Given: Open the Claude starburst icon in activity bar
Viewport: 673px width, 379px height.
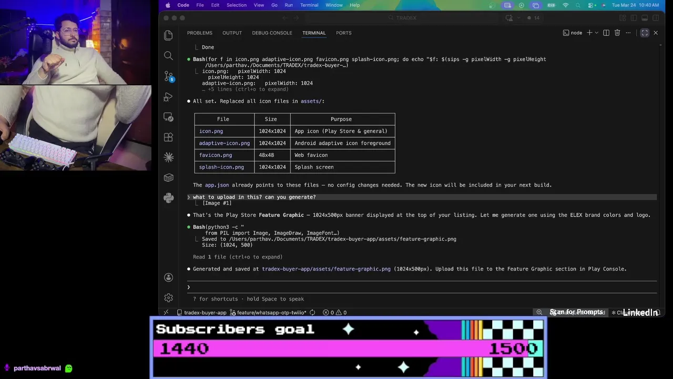Looking at the screenshot, I should pyautogui.click(x=168, y=157).
